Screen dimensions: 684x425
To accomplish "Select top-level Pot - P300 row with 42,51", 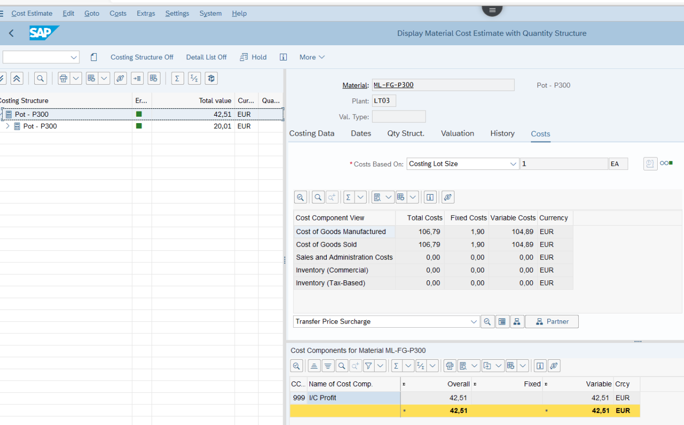I will [142, 114].
